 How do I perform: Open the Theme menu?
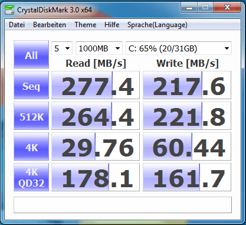click(86, 25)
